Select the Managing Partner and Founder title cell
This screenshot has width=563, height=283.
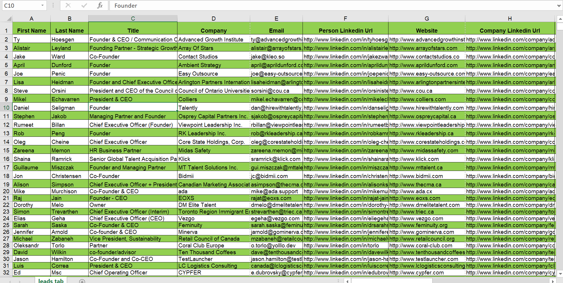click(x=133, y=116)
